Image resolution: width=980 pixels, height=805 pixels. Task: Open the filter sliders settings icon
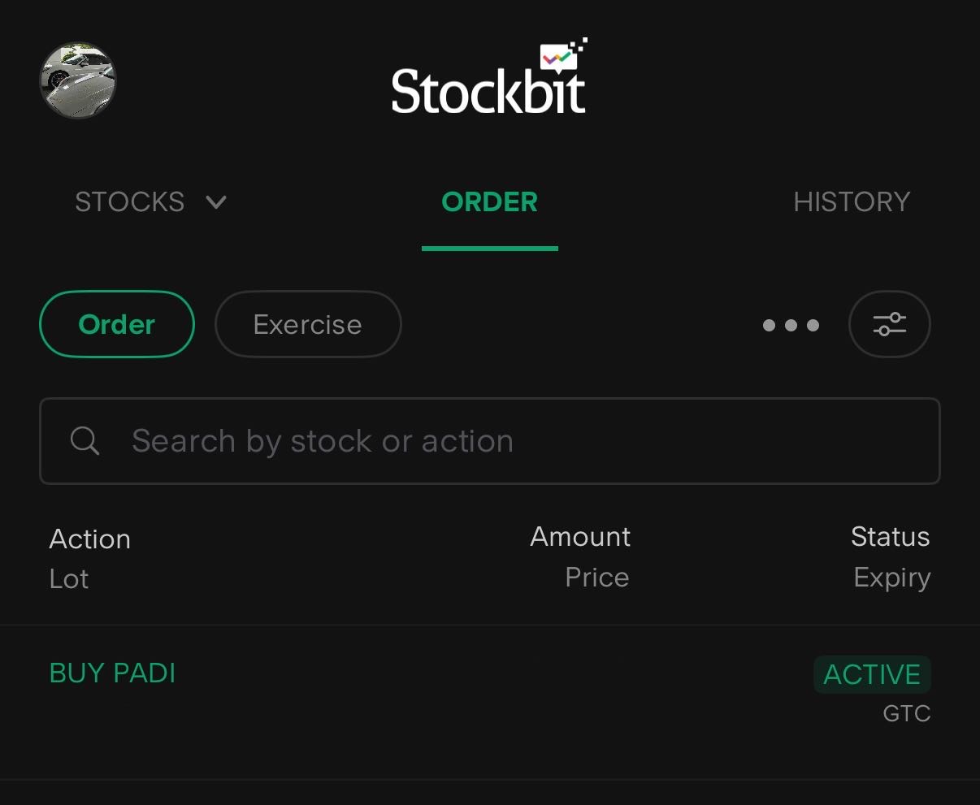coord(889,324)
